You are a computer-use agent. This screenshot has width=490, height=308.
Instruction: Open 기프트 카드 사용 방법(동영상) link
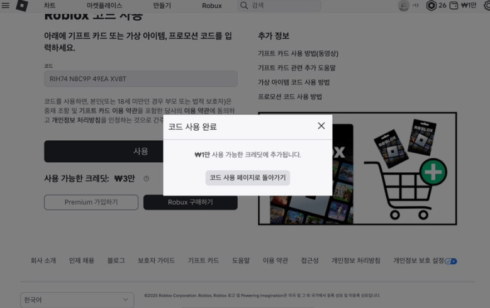coord(298,53)
